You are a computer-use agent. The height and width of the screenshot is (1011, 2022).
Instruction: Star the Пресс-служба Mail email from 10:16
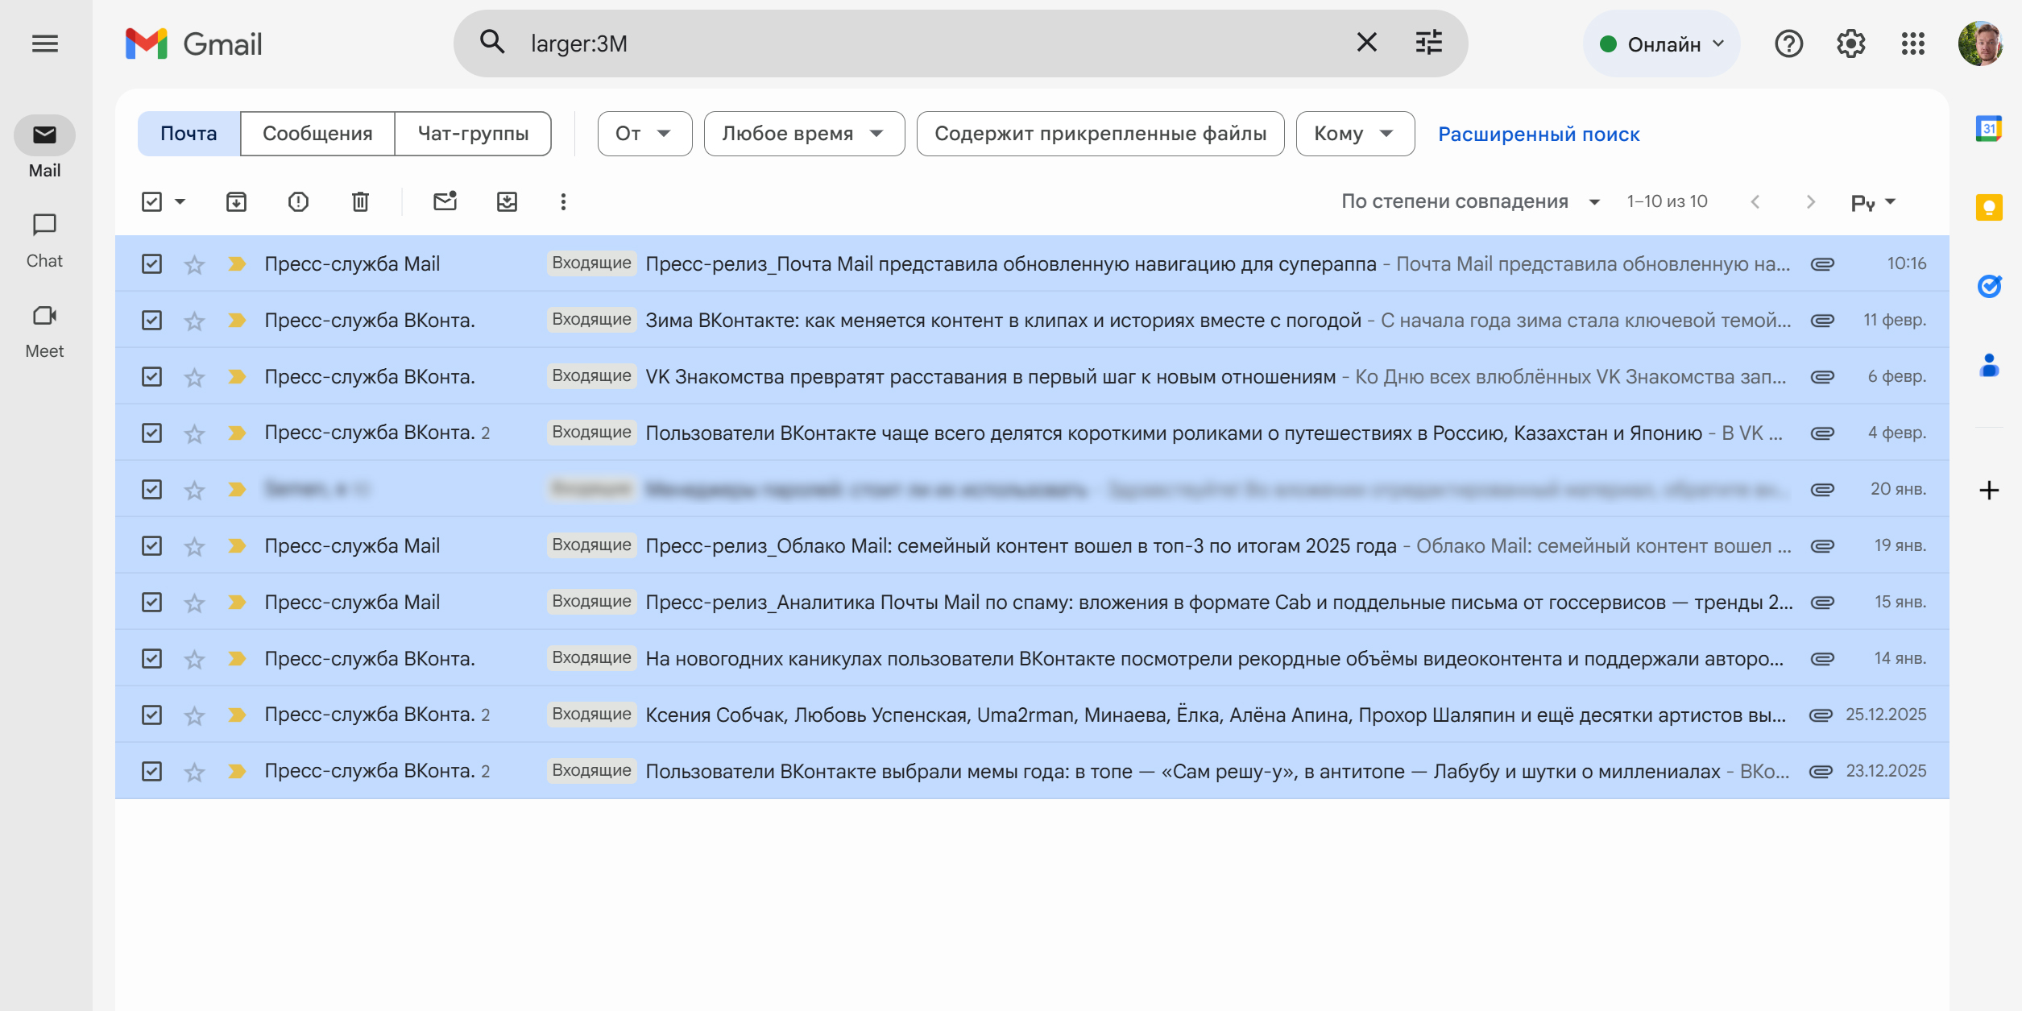(x=194, y=264)
